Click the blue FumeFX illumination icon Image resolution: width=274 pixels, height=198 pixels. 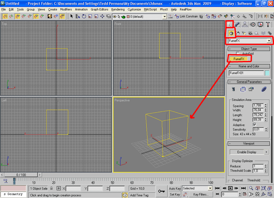(x=264, y=89)
